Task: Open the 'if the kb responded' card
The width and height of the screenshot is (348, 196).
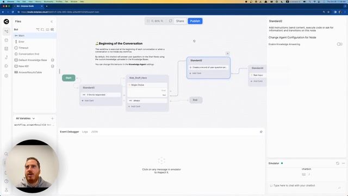Action: 101,95
